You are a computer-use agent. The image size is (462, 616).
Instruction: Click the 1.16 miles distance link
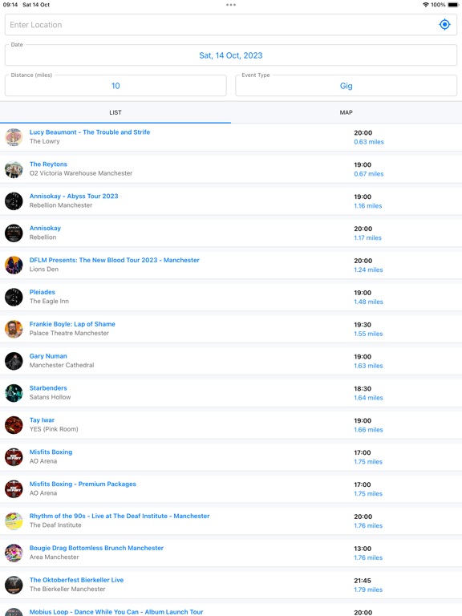pyautogui.click(x=367, y=206)
